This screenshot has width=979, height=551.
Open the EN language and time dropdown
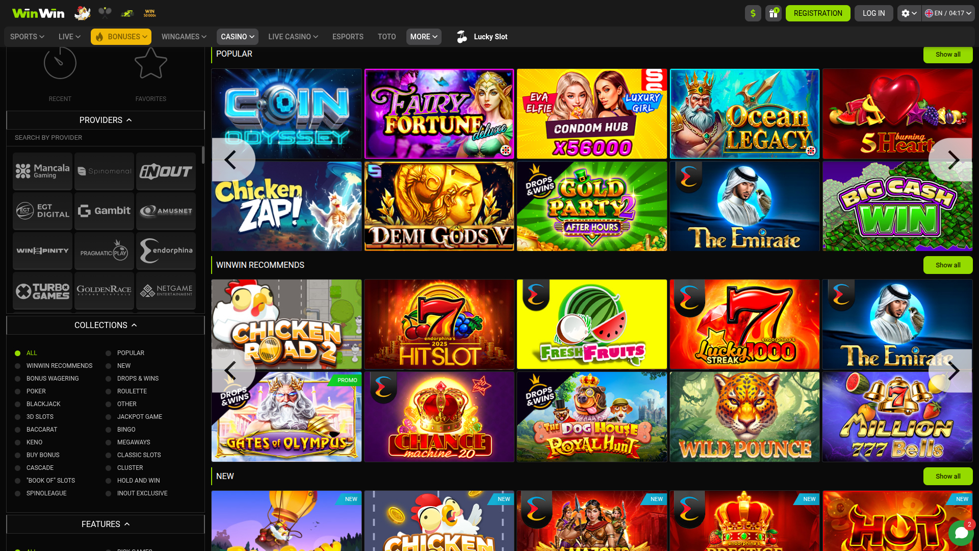[948, 13]
